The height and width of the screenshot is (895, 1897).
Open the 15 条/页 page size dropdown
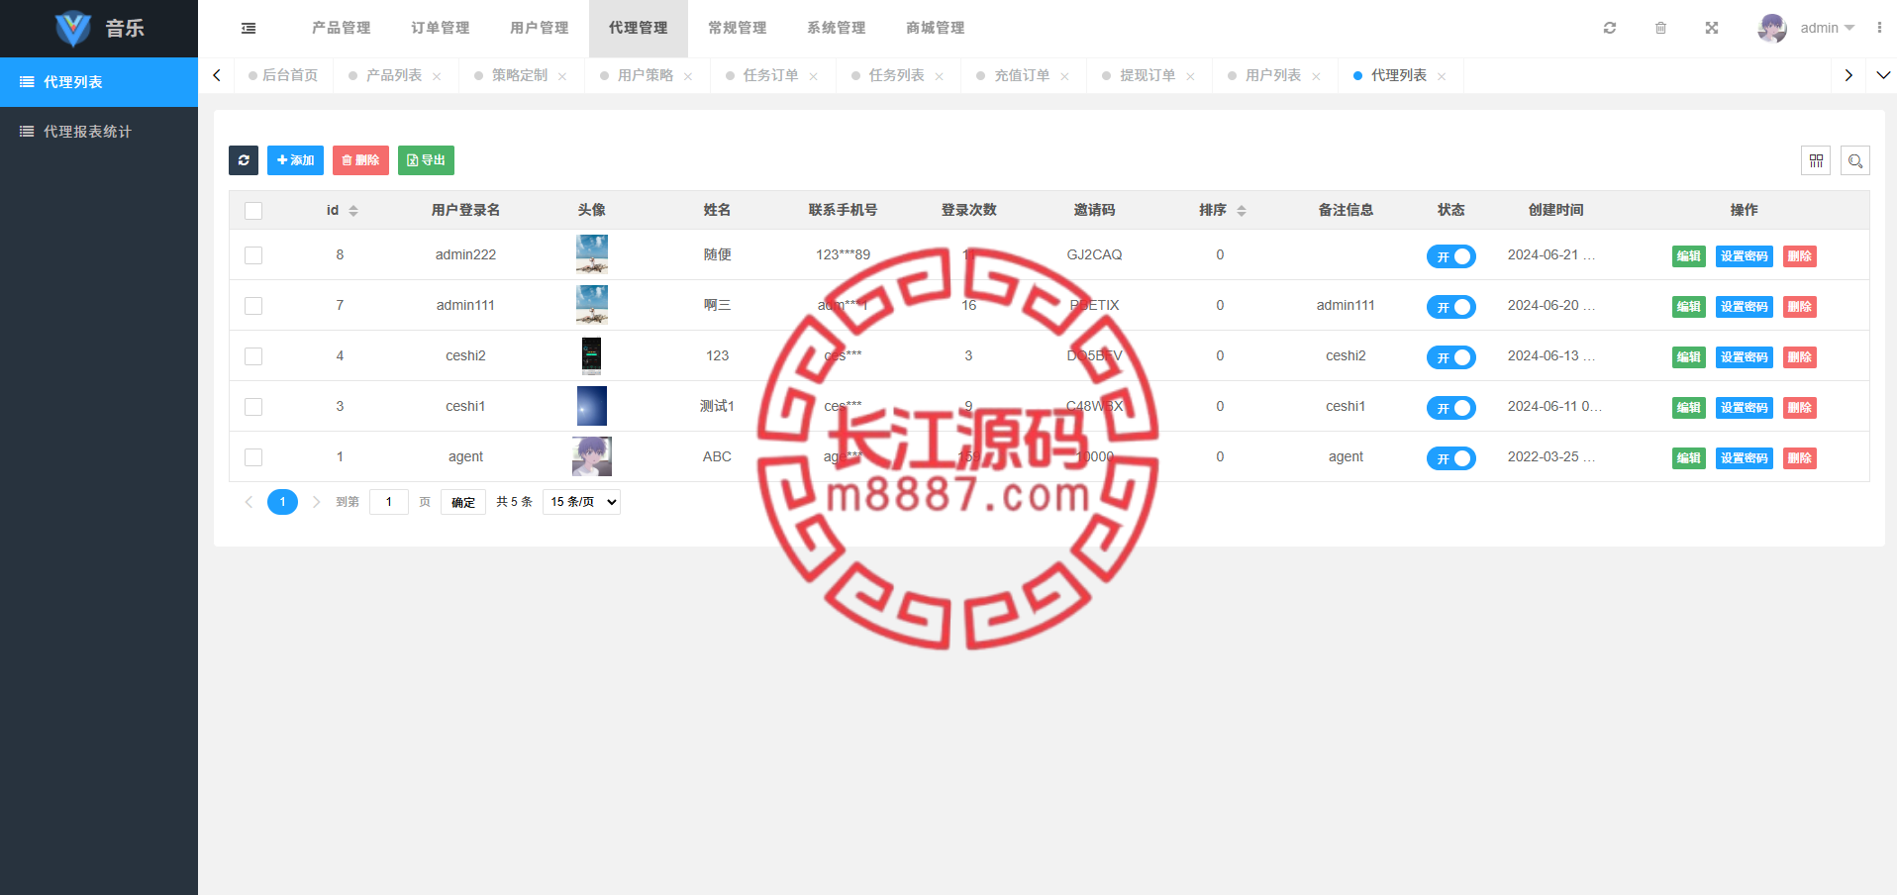click(581, 502)
